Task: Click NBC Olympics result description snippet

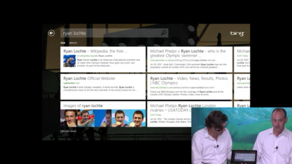Action: [x=187, y=93]
